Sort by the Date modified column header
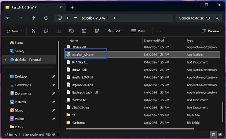This screenshot has height=139, width=226. [x=154, y=41]
